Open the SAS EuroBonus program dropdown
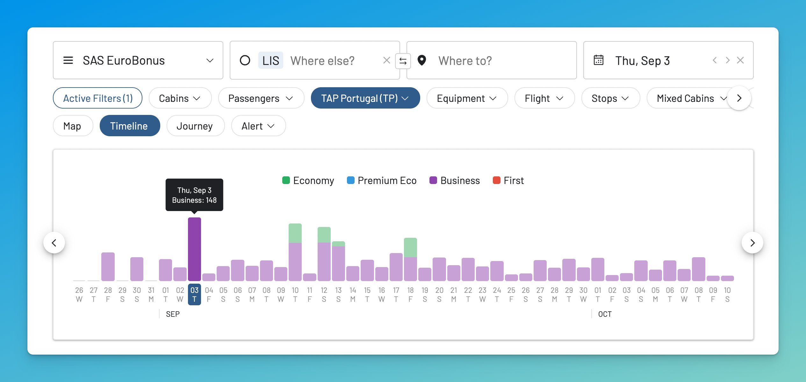The height and width of the screenshot is (382, 806). pyautogui.click(x=138, y=60)
